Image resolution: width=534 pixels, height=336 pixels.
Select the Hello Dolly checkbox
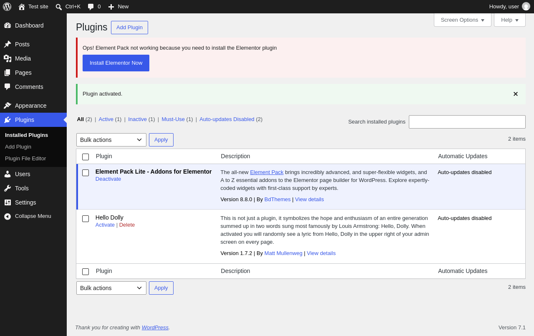(86, 219)
